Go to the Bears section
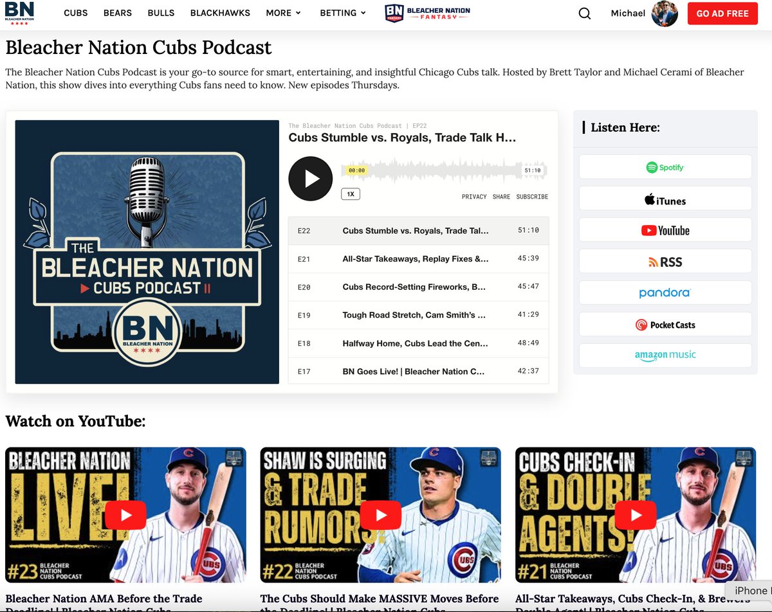The height and width of the screenshot is (612, 772). click(117, 13)
